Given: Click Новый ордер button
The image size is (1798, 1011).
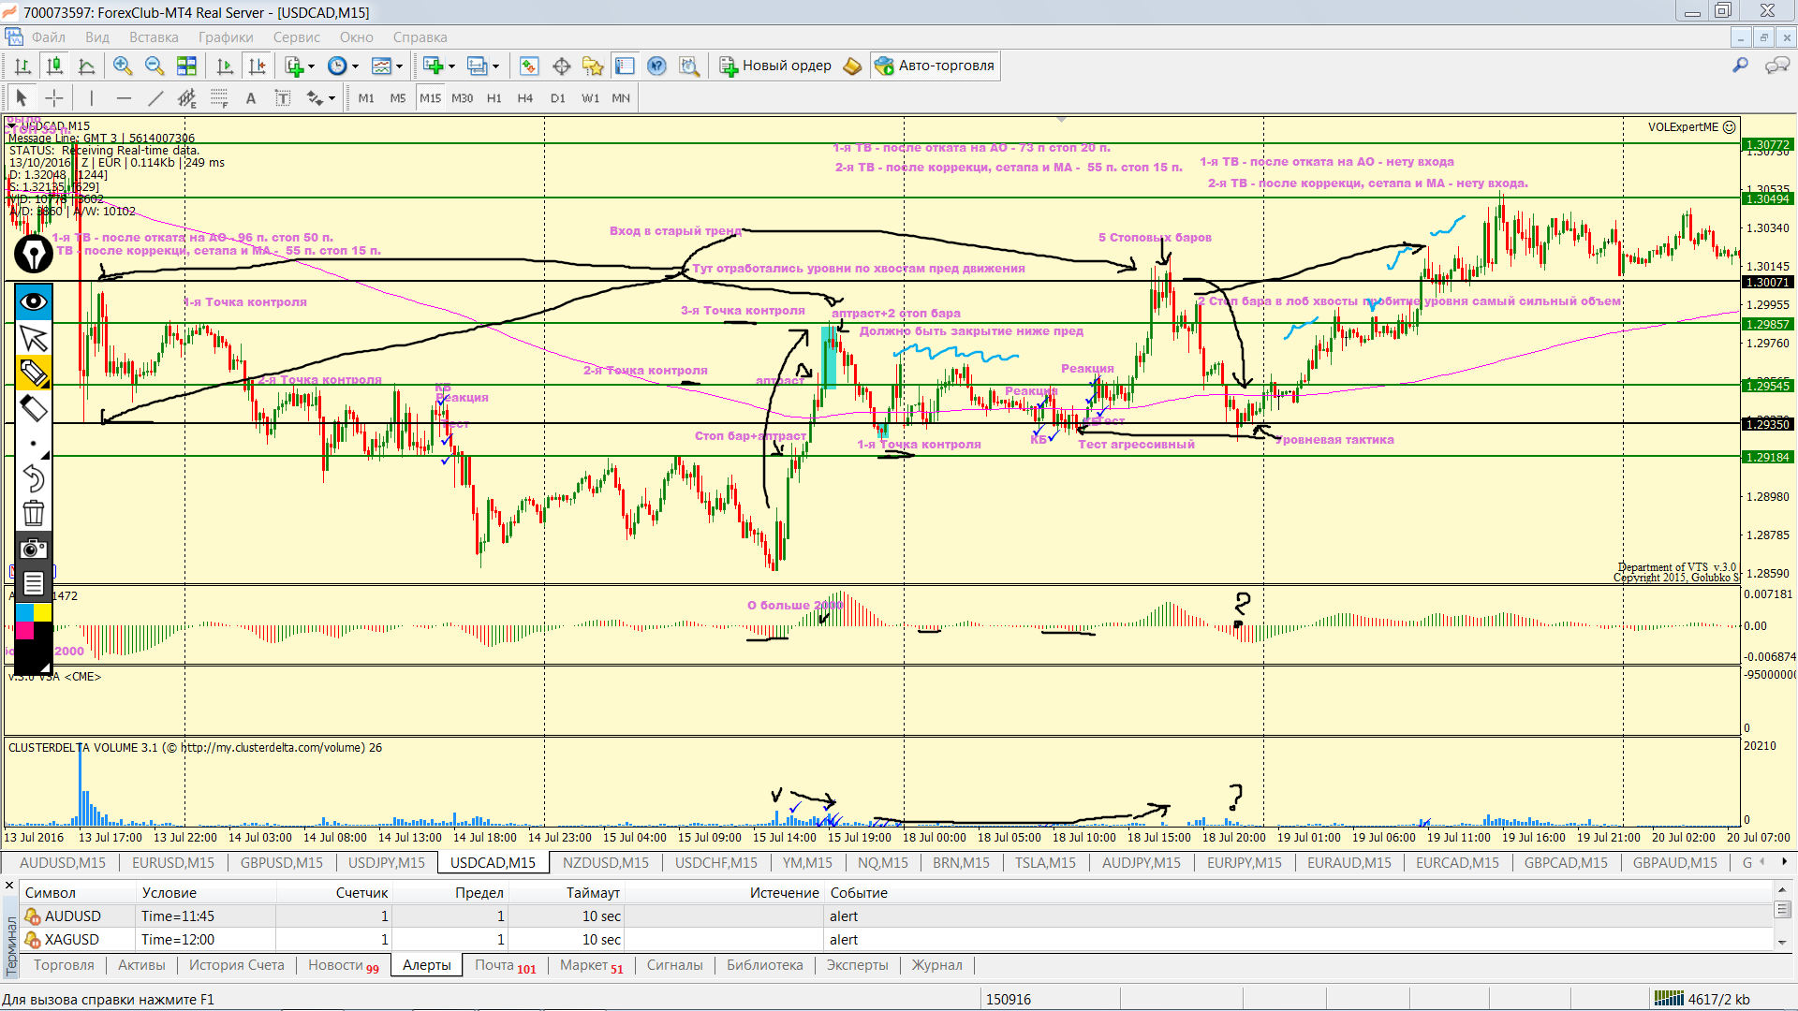Looking at the screenshot, I should 775,66.
